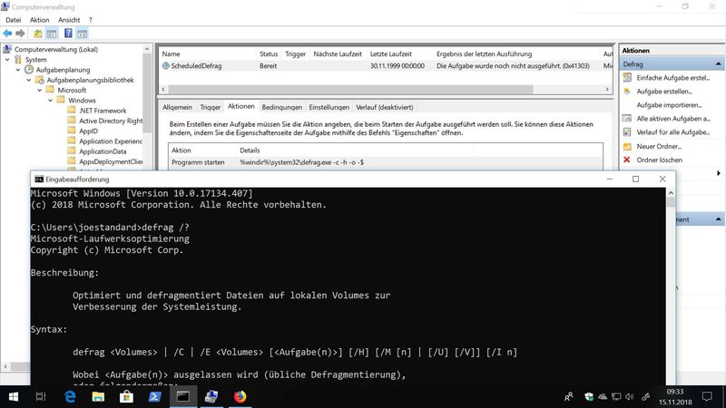This screenshot has width=726, height=408.
Task: Select Computerverwaltung (Lokal) root node
Action: click(x=55, y=49)
